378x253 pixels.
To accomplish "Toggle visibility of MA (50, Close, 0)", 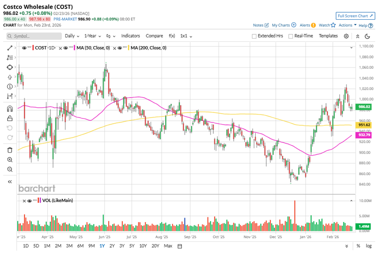I will tap(65, 48).
